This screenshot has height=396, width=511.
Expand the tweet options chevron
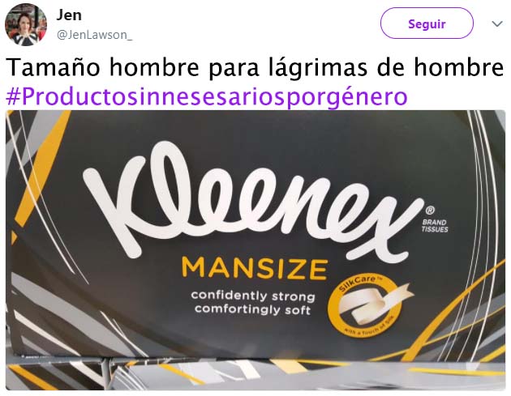pyautogui.click(x=497, y=23)
